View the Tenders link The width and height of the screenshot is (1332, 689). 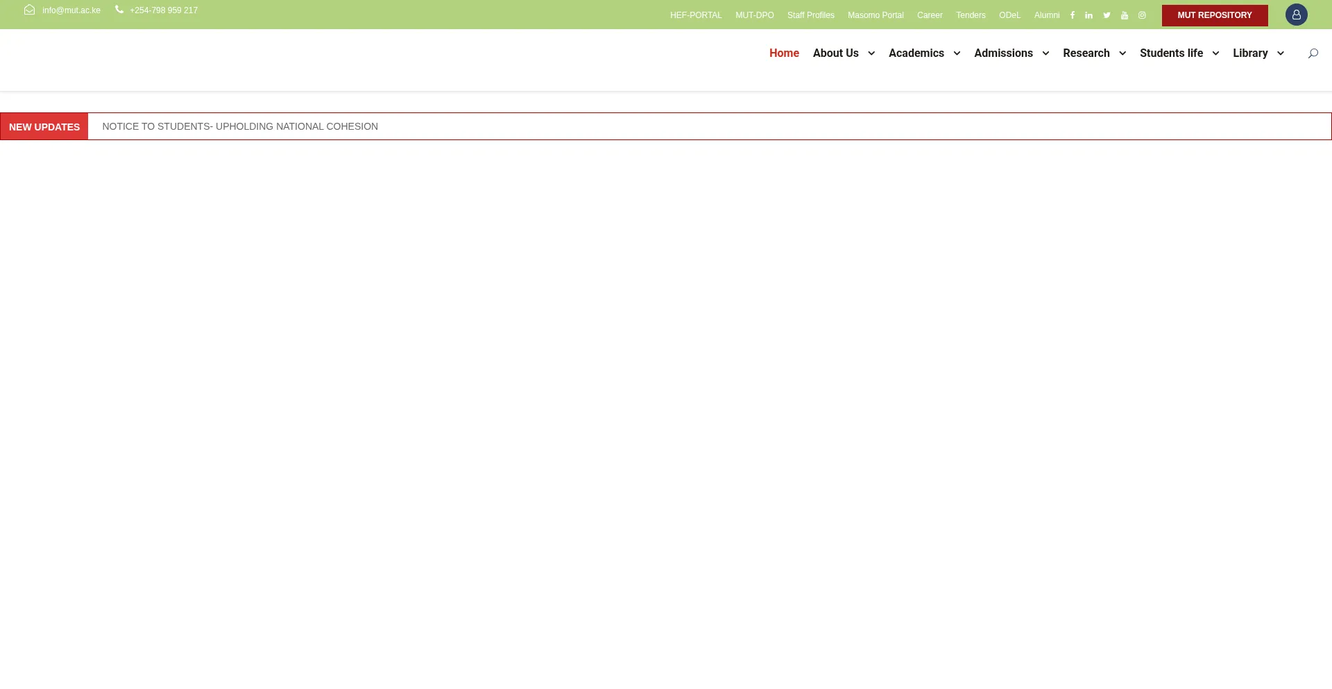click(x=971, y=15)
